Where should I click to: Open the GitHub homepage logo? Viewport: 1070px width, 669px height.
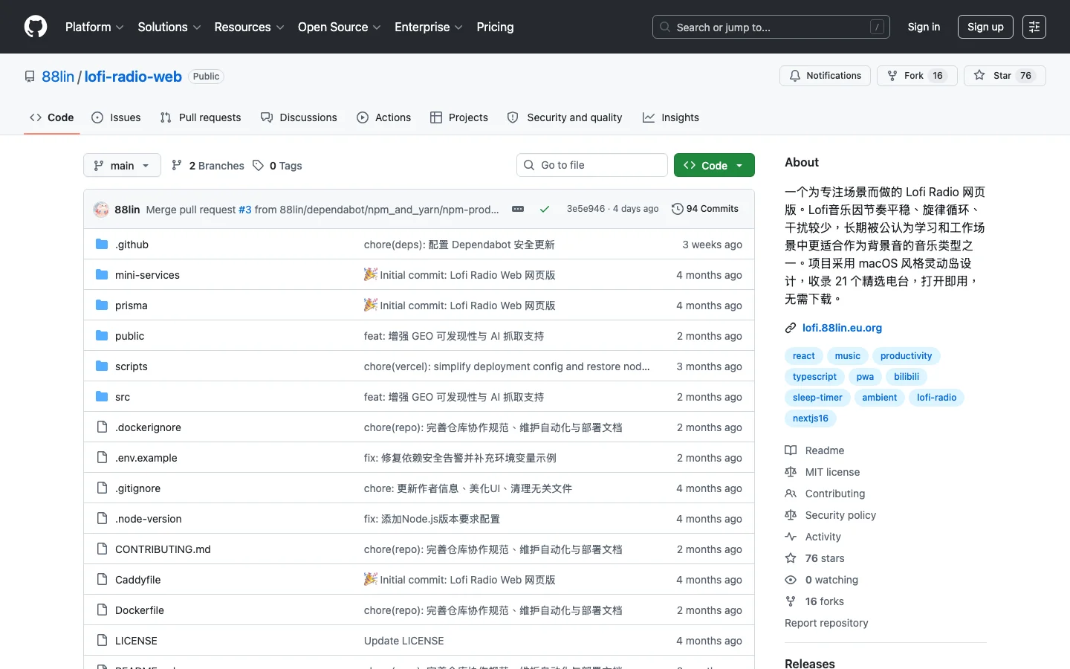point(36,27)
